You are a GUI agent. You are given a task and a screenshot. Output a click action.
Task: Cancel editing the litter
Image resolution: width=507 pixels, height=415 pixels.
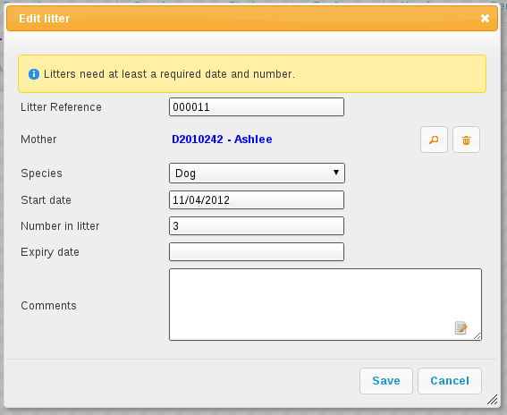pyautogui.click(x=450, y=381)
